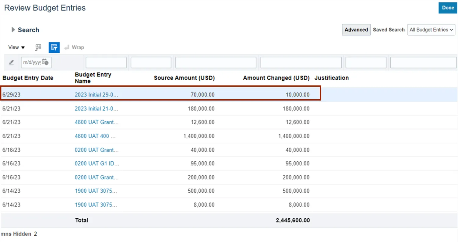Open the 2023 Initial 21-0… budget entry

pyautogui.click(x=97, y=109)
